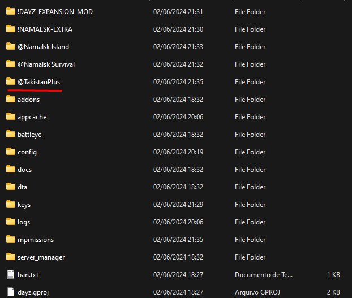352x298 pixels.
Task: Click the addons folder icon
Action: click(x=11, y=99)
